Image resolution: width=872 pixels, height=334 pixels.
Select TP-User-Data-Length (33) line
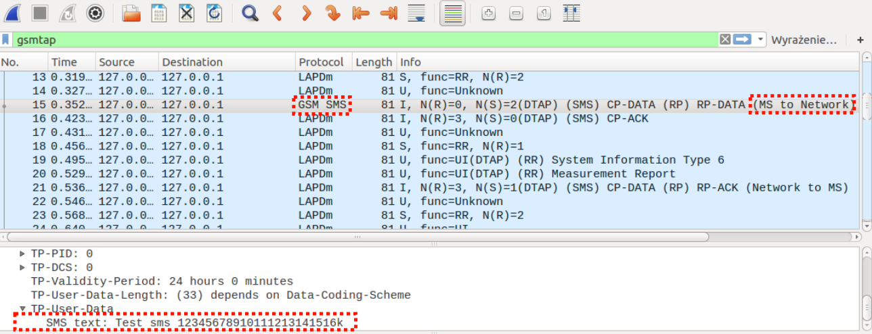(221, 295)
